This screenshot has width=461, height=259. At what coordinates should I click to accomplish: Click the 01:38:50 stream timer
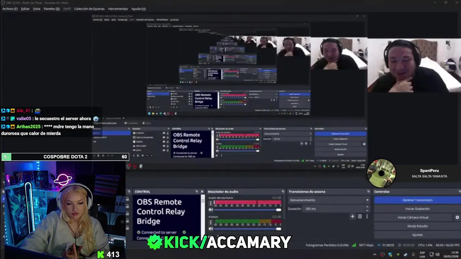pyautogui.click(x=388, y=245)
